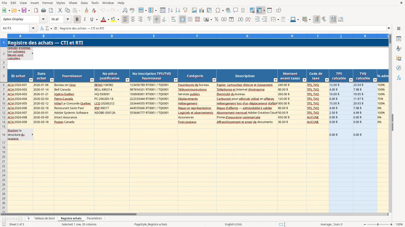
Task: Adjust the zoom slider handle
Action: (378, 224)
